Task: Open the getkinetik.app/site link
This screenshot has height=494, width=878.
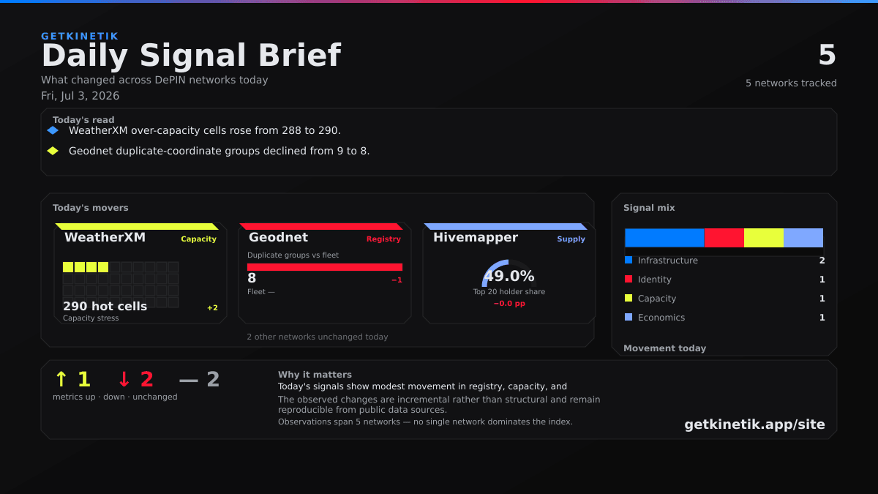Action: tap(754, 424)
